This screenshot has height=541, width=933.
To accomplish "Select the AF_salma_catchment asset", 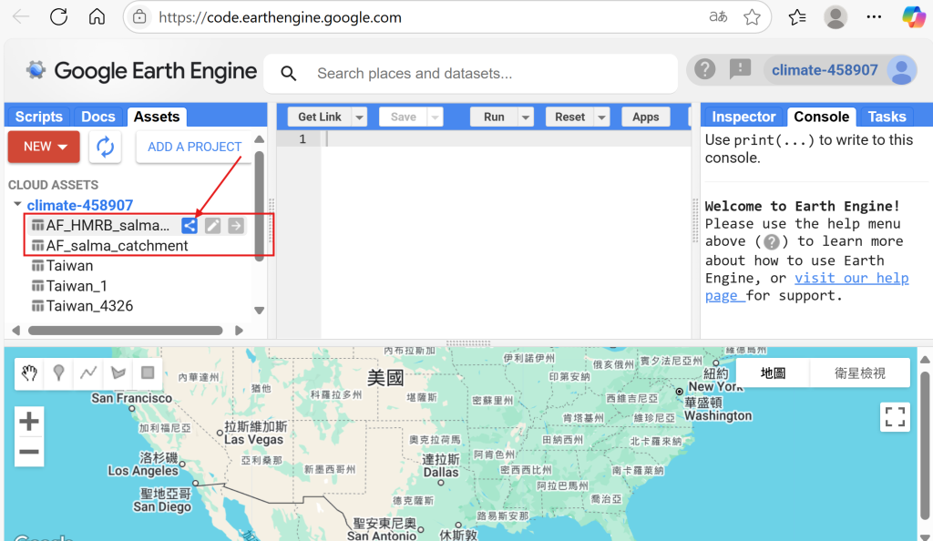I will click(x=118, y=246).
